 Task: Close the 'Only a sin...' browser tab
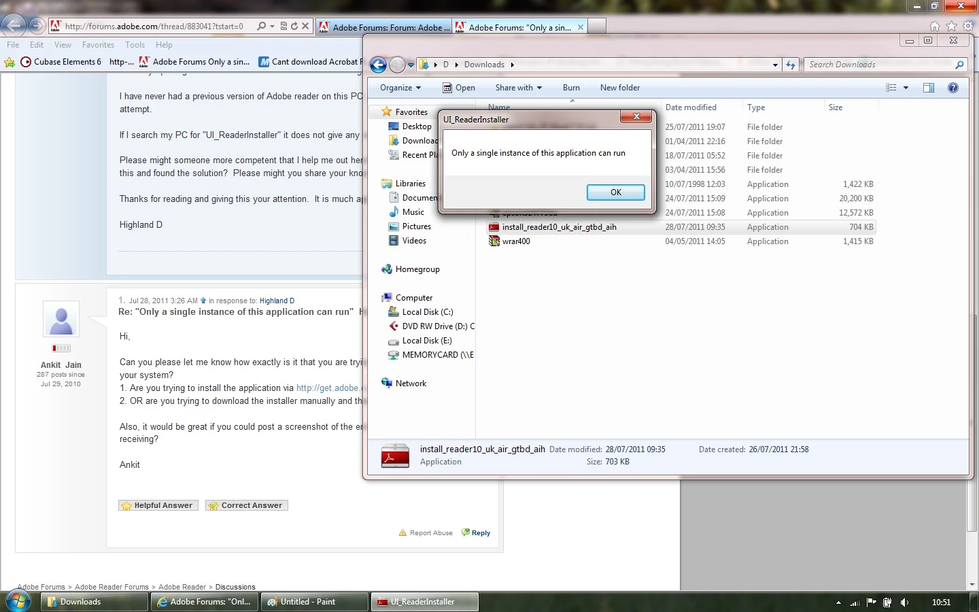(580, 28)
